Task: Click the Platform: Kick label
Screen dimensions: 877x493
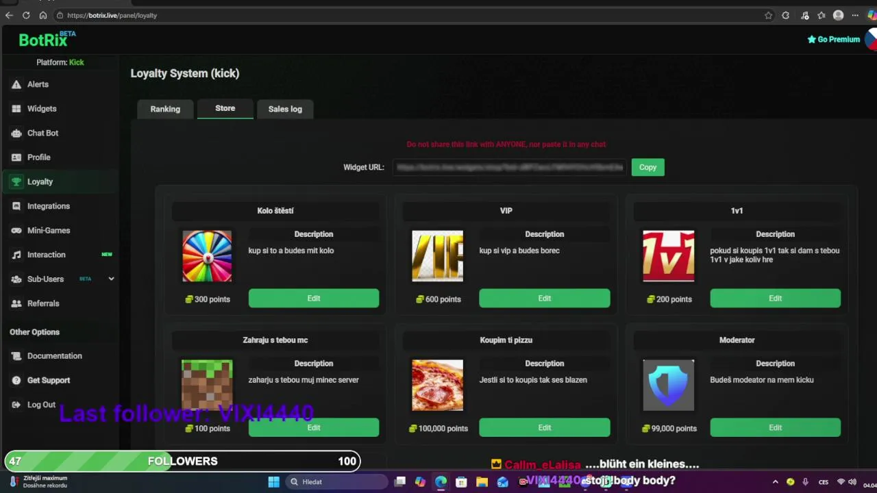Action: tap(60, 62)
